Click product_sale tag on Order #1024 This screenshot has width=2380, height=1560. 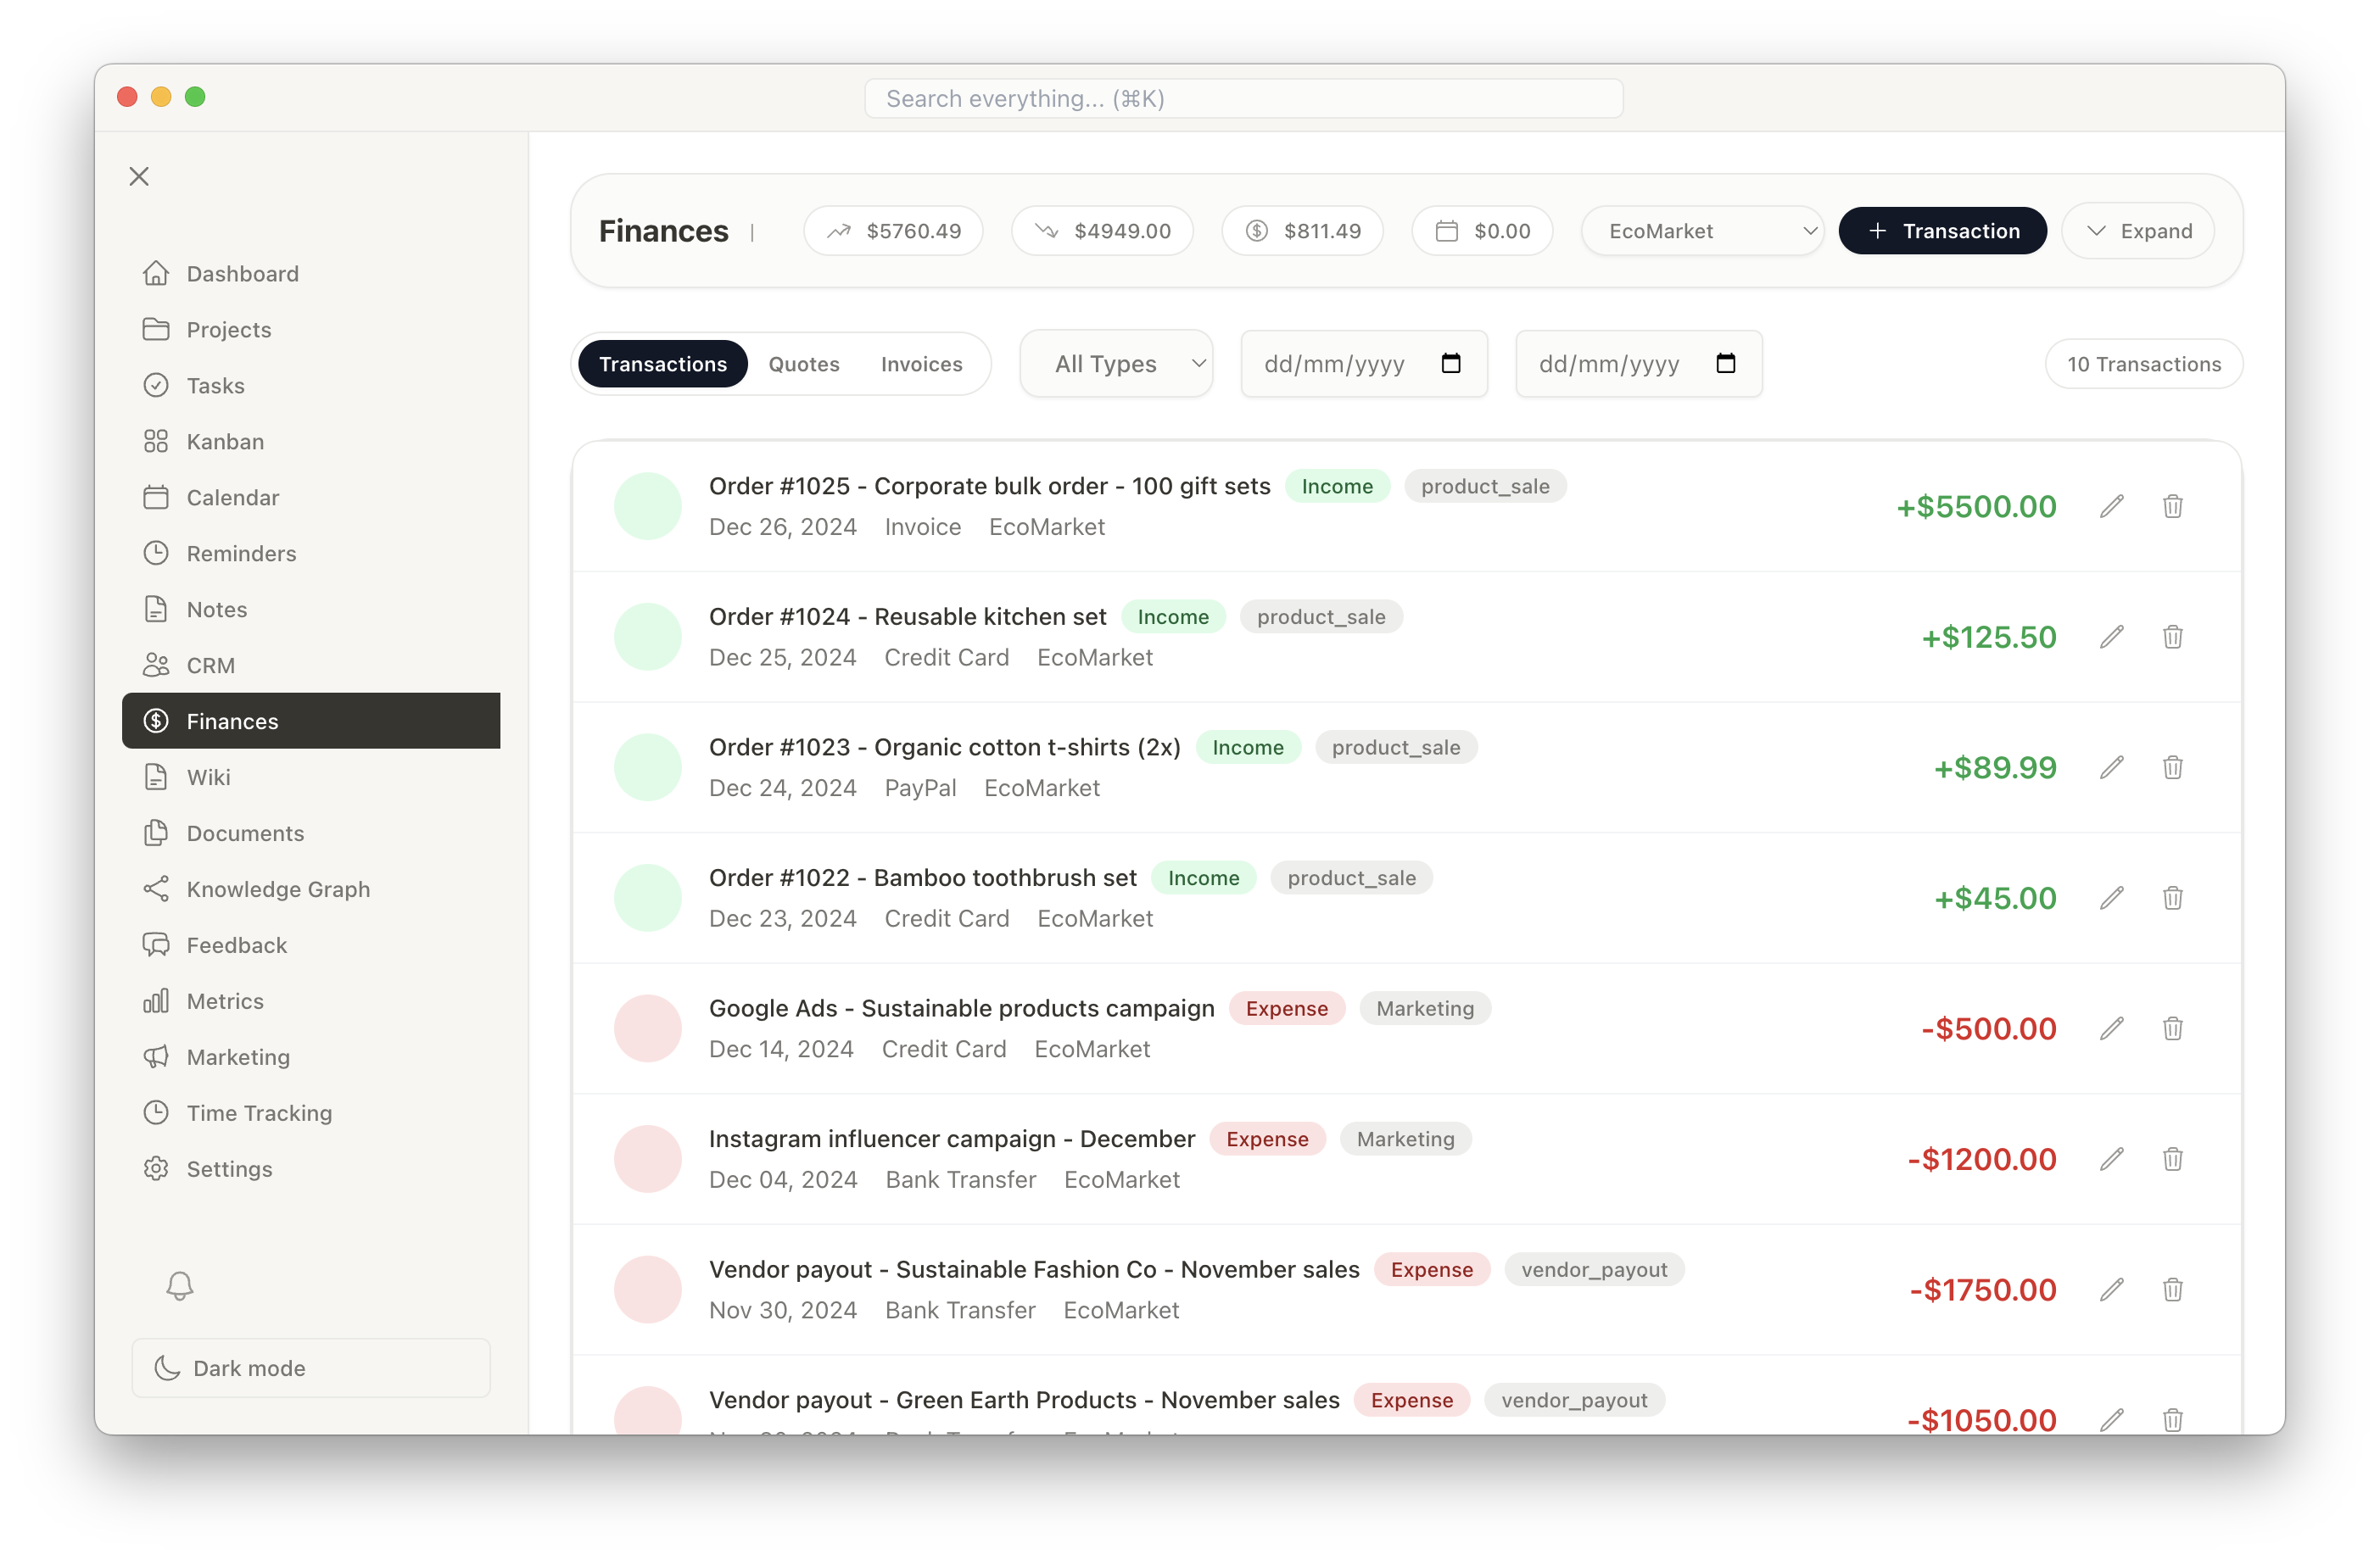pos(1320,616)
